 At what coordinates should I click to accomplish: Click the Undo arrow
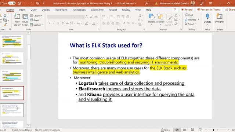[25, 3]
